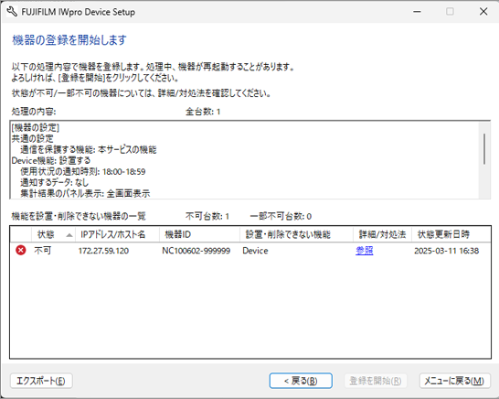Click the timestamp 2025-03-11 16:38

click(x=446, y=251)
